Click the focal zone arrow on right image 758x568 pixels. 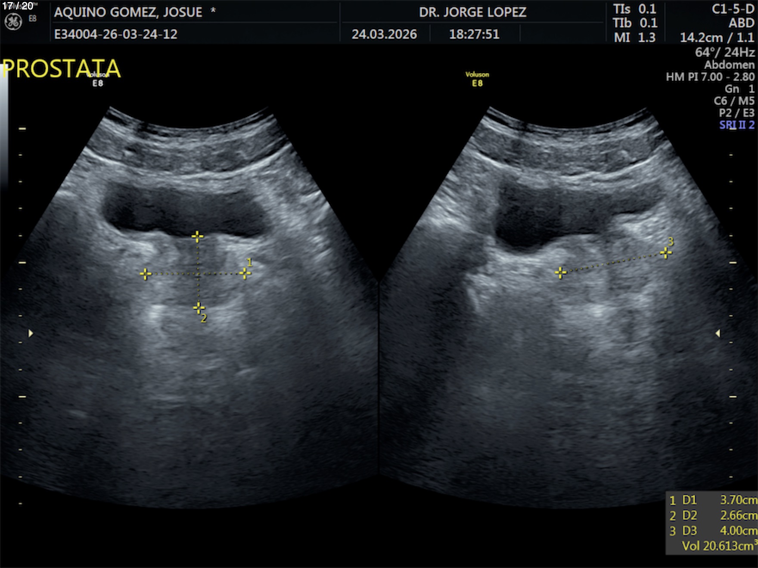tap(718, 333)
